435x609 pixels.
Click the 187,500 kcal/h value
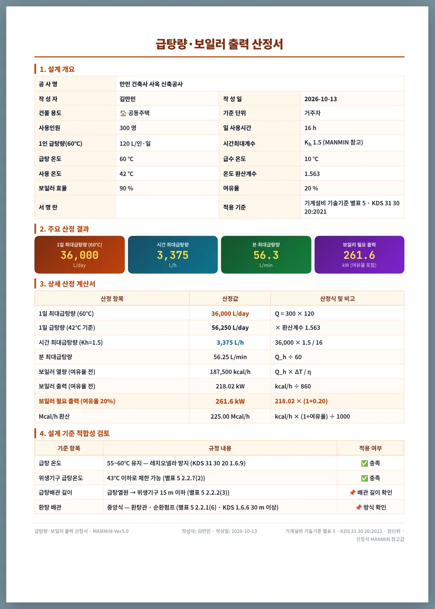tap(230, 372)
